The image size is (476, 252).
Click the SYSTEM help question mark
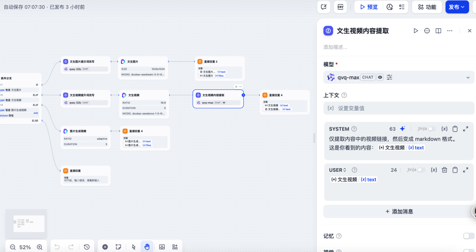[354, 129]
